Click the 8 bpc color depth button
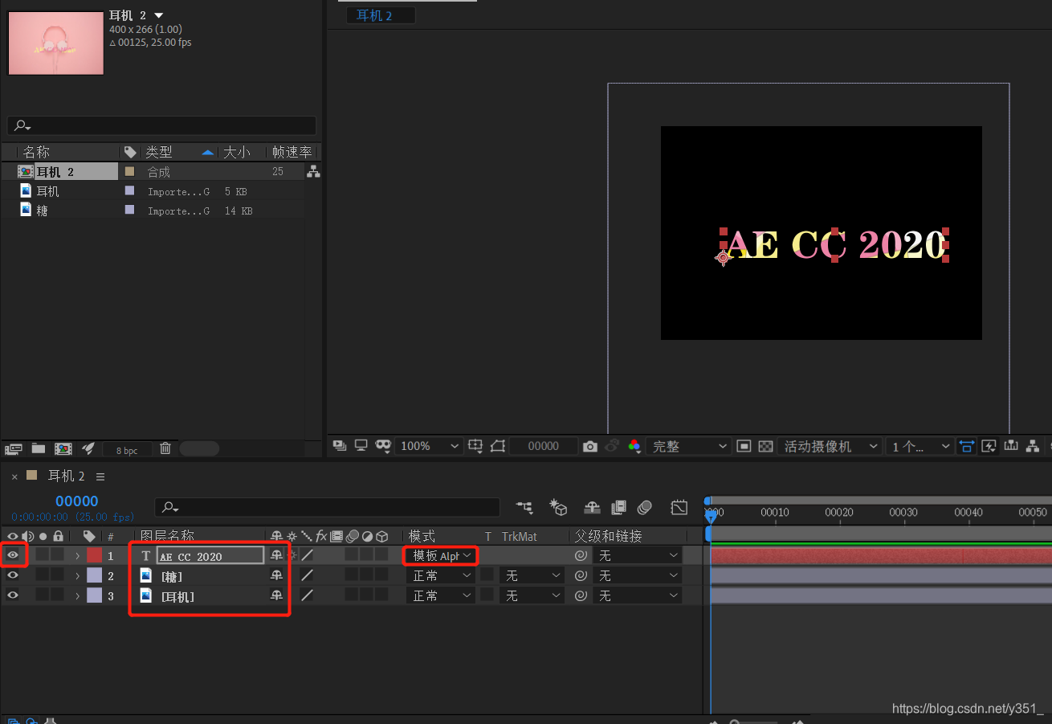This screenshot has width=1052, height=724. [x=127, y=450]
